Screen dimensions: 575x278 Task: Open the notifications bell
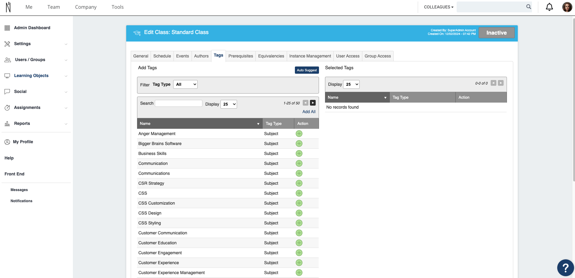coord(549,7)
